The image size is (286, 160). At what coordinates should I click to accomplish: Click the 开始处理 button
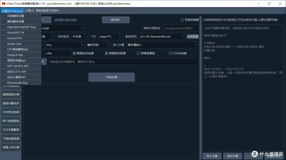click(111, 77)
